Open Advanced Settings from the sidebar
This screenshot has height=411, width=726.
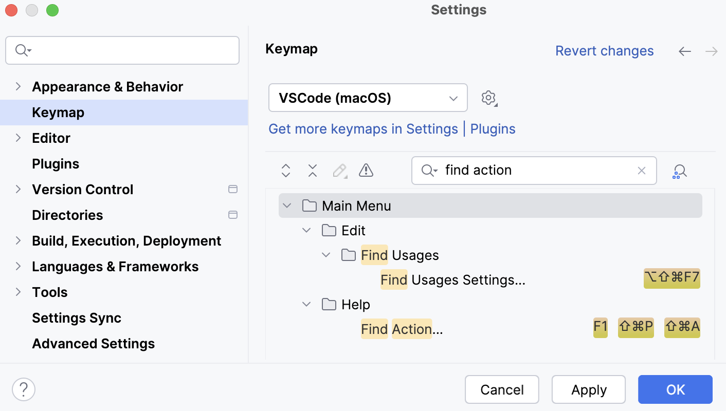pos(93,343)
